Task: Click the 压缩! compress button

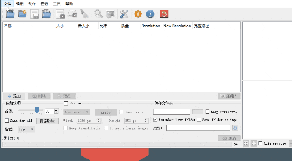Action: tap(229, 96)
